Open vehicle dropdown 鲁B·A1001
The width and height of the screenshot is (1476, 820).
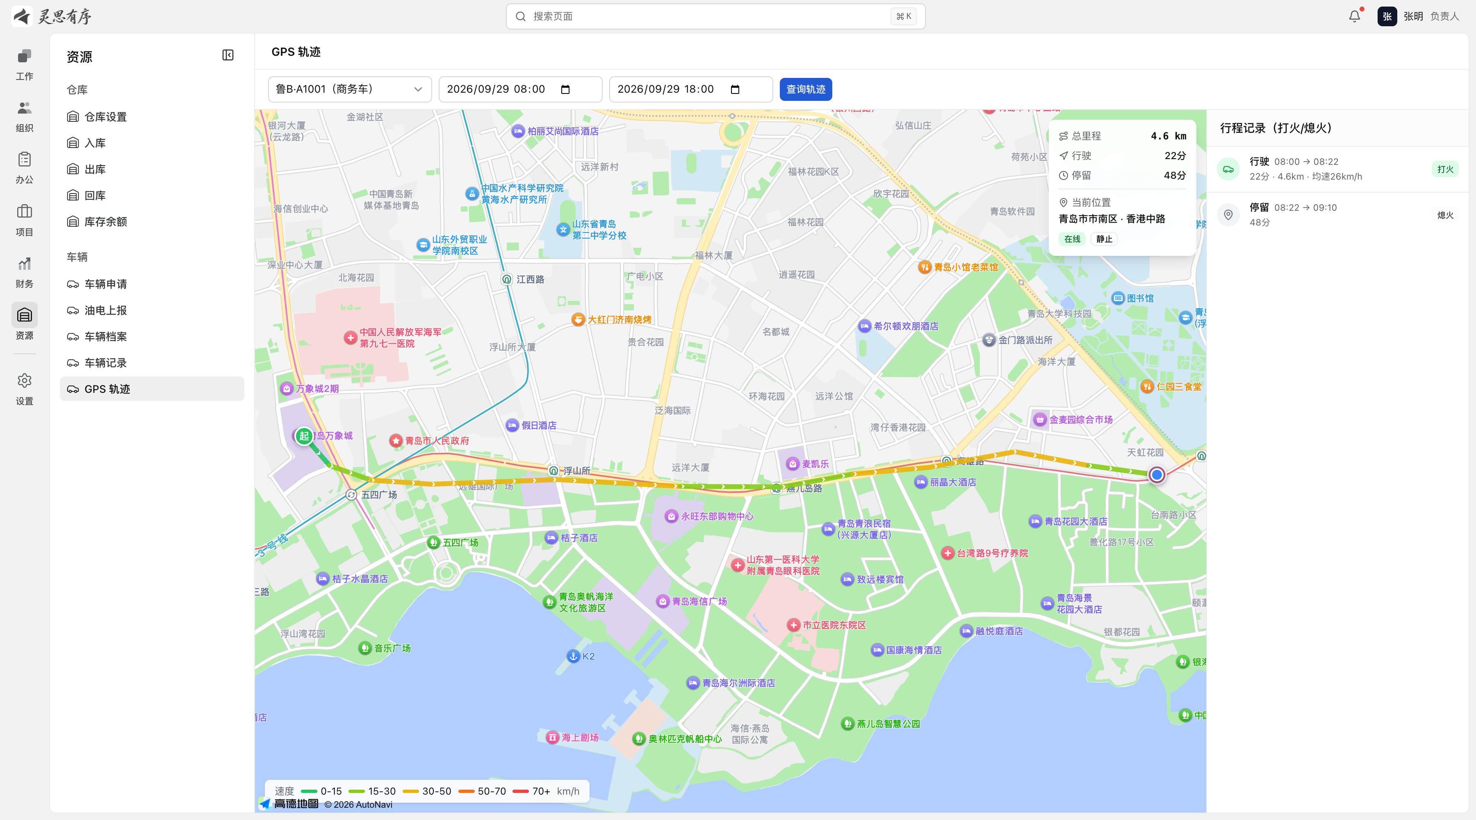click(349, 89)
